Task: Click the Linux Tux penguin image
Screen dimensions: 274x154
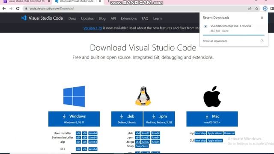Action: [x=143, y=96]
